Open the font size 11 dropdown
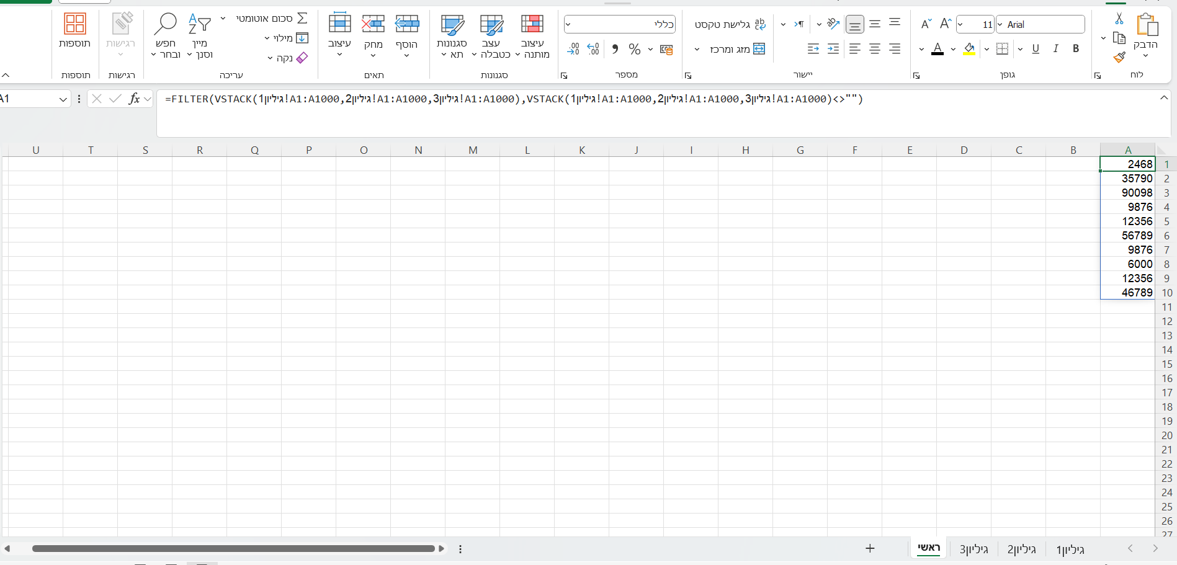 coord(960,24)
